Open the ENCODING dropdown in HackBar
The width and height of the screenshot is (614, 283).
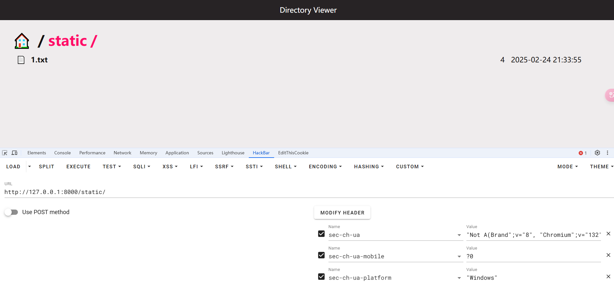pos(325,167)
